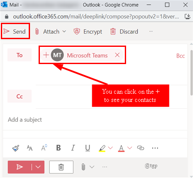
Task: Toggle italic formatting
Action: (73, 148)
